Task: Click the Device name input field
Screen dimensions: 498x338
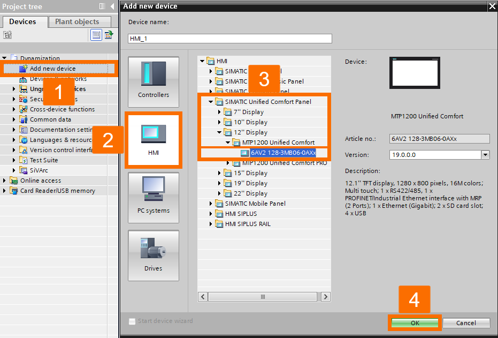Action: pyautogui.click(x=230, y=39)
